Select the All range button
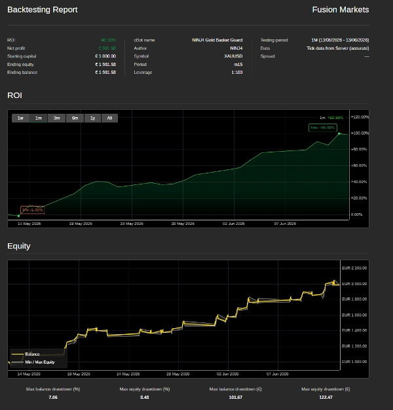 point(109,118)
